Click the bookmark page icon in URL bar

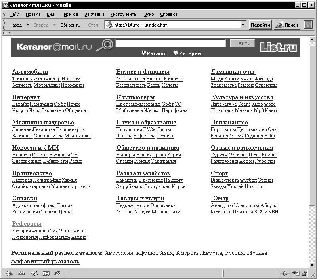(109, 25)
